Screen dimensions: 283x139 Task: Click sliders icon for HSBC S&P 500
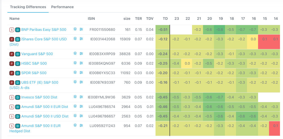[81, 63]
